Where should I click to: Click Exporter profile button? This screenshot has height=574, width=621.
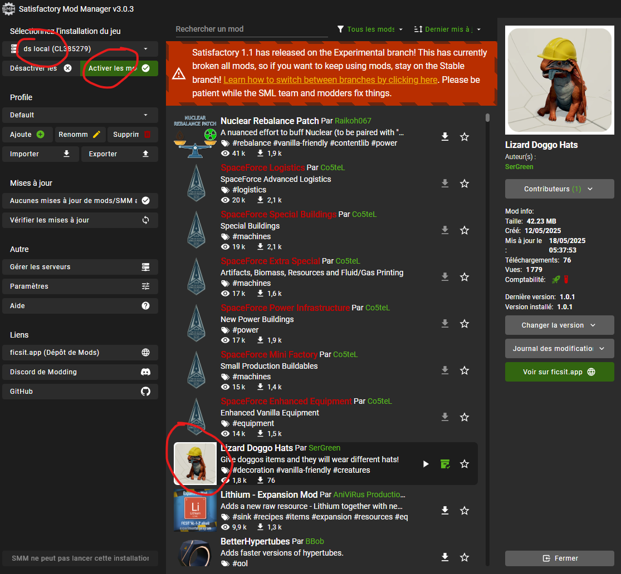pyautogui.click(x=120, y=154)
